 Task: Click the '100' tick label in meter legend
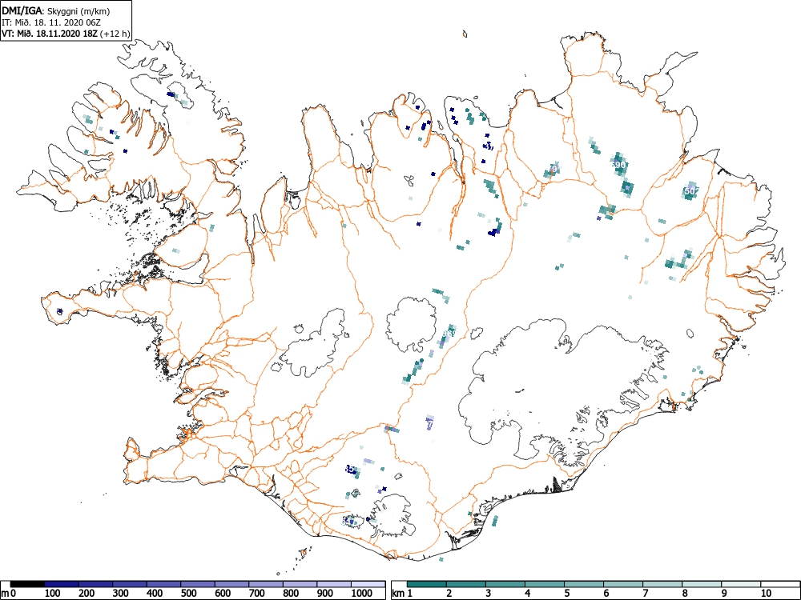53,594
